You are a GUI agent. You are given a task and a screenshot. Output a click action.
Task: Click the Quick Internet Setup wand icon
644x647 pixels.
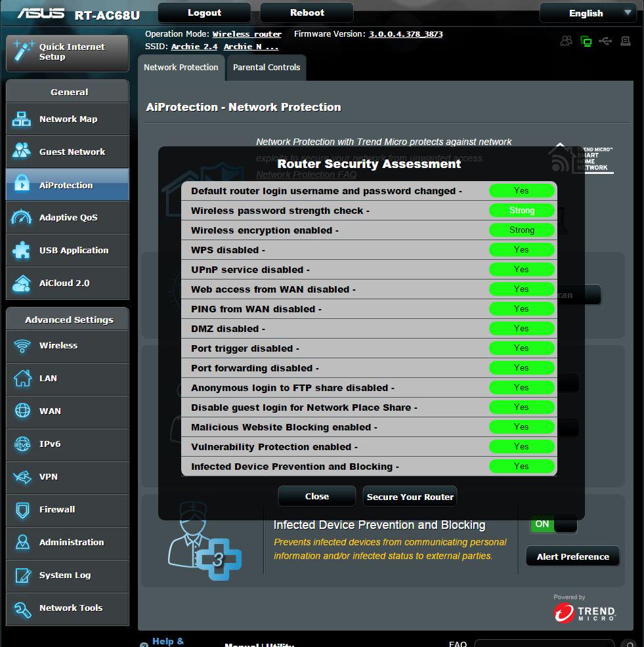click(x=23, y=51)
